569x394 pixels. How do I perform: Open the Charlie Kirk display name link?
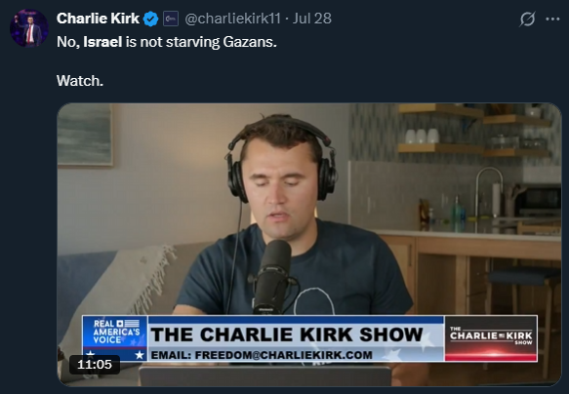(x=98, y=19)
